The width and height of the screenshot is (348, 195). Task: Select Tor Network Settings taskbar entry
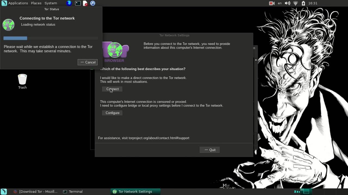[135, 191]
